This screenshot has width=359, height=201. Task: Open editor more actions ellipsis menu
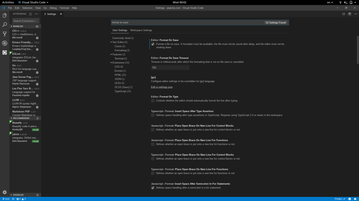click(x=355, y=14)
